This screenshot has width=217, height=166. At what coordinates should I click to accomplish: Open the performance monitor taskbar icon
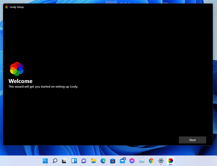pyautogui.click(x=142, y=161)
